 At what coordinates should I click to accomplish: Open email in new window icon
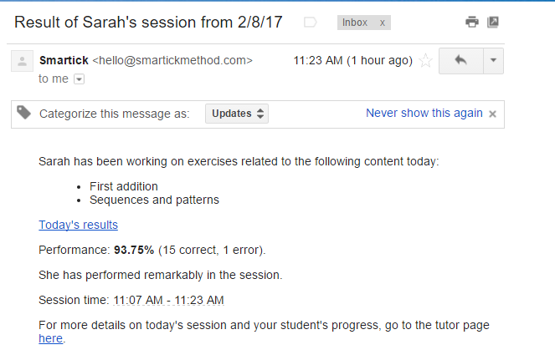pyautogui.click(x=493, y=23)
